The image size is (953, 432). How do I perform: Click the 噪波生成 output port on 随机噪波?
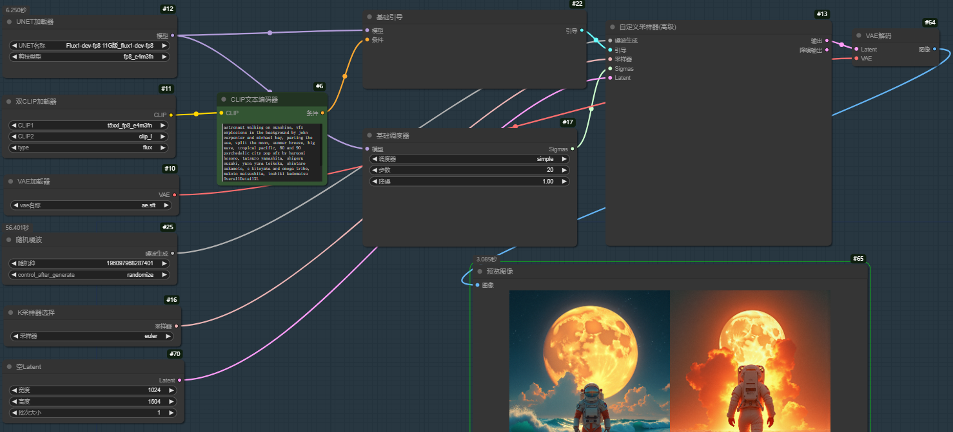[x=172, y=253]
